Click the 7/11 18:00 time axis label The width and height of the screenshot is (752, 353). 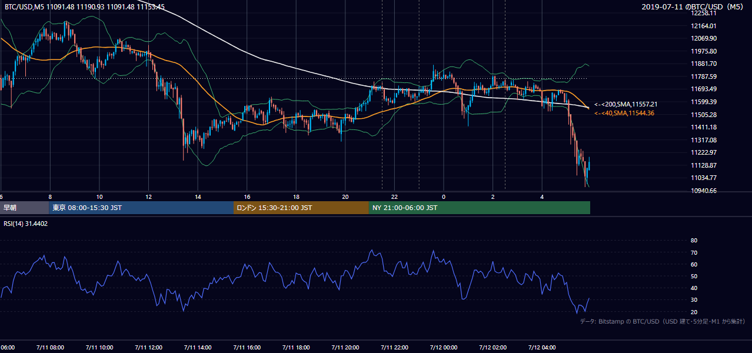[x=296, y=347]
